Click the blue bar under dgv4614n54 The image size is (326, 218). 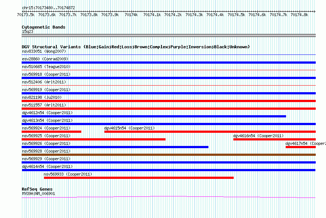coord(168,170)
